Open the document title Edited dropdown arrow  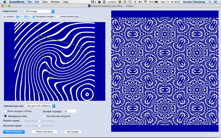pyautogui.click(x=135, y=6)
